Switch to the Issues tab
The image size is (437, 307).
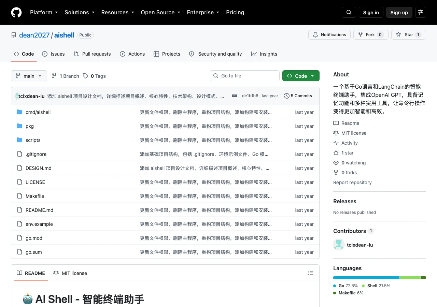[53, 54]
